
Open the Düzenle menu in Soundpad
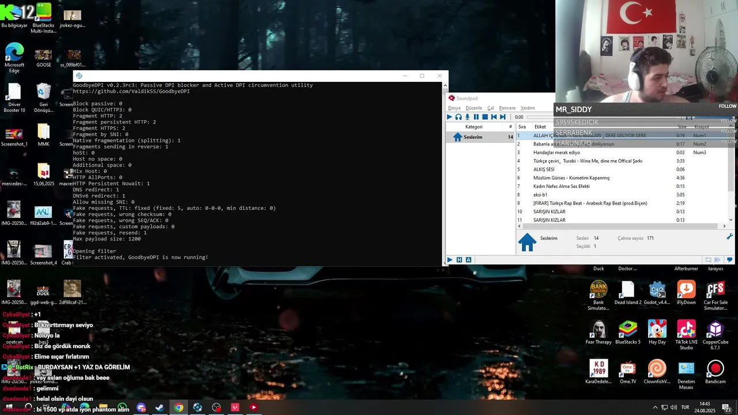click(474, 108)
